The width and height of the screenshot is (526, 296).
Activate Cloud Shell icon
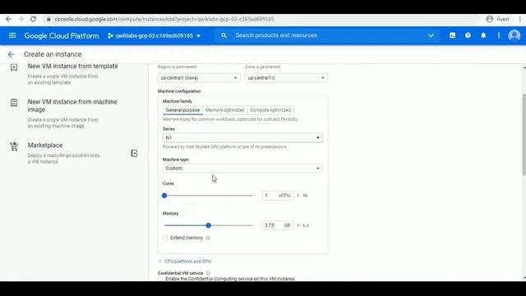pyautogui.click(x=453, y=35)
